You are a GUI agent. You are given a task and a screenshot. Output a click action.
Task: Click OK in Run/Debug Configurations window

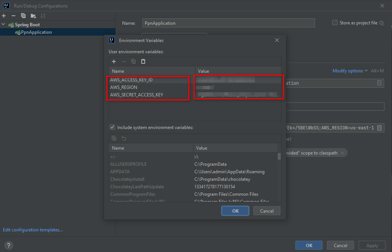click(x=309, y=245)
